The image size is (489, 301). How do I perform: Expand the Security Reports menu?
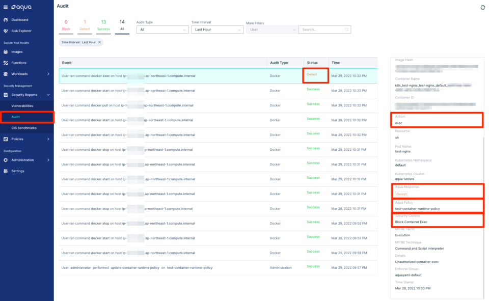24,95
